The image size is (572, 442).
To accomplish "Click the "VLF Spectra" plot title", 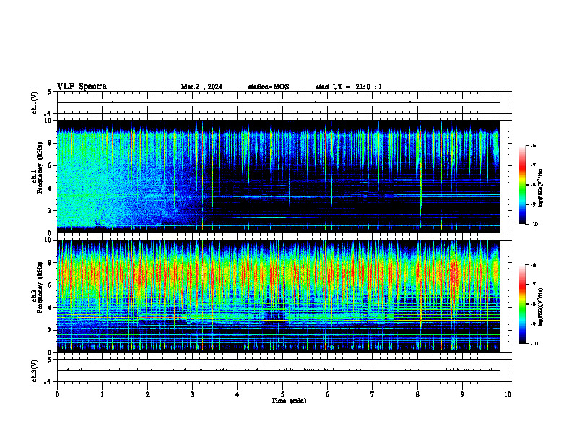I will click(82, 87).
